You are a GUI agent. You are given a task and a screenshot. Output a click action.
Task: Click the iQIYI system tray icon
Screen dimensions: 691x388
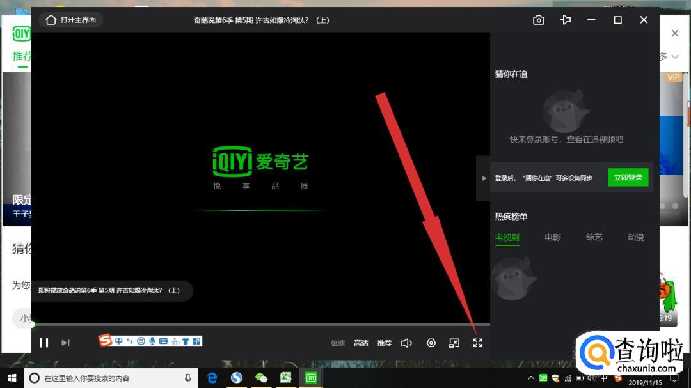tap(543, 378)
